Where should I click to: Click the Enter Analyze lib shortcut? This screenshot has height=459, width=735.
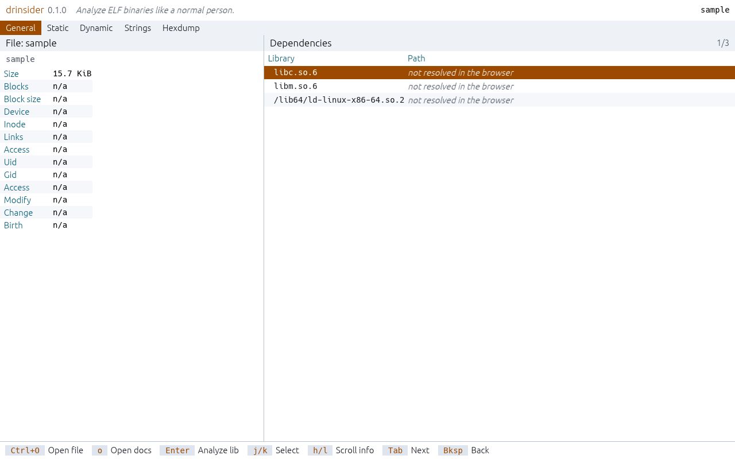point(199,450)
